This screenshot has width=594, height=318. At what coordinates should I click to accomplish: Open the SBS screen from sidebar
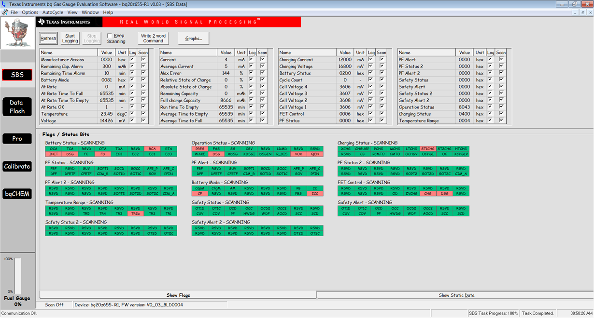(x=17, y=75)
